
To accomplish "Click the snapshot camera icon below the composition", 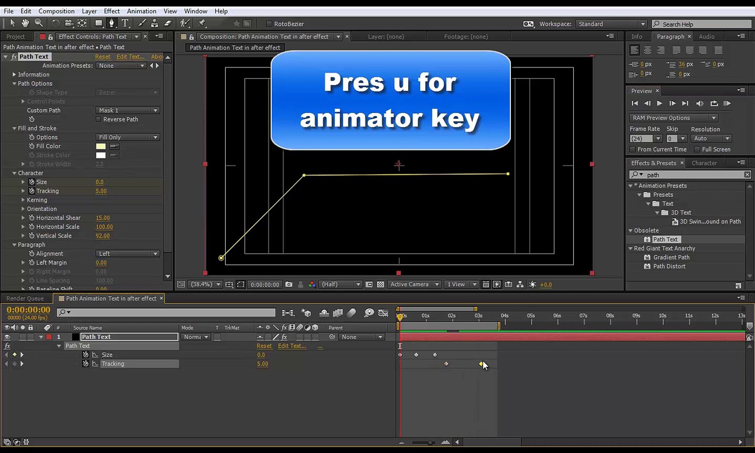I will pyautogui.click(x=289, y=284).
